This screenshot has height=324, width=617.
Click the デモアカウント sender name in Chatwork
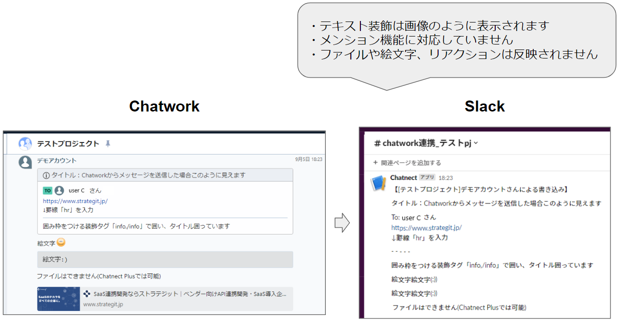click(57, 160)
